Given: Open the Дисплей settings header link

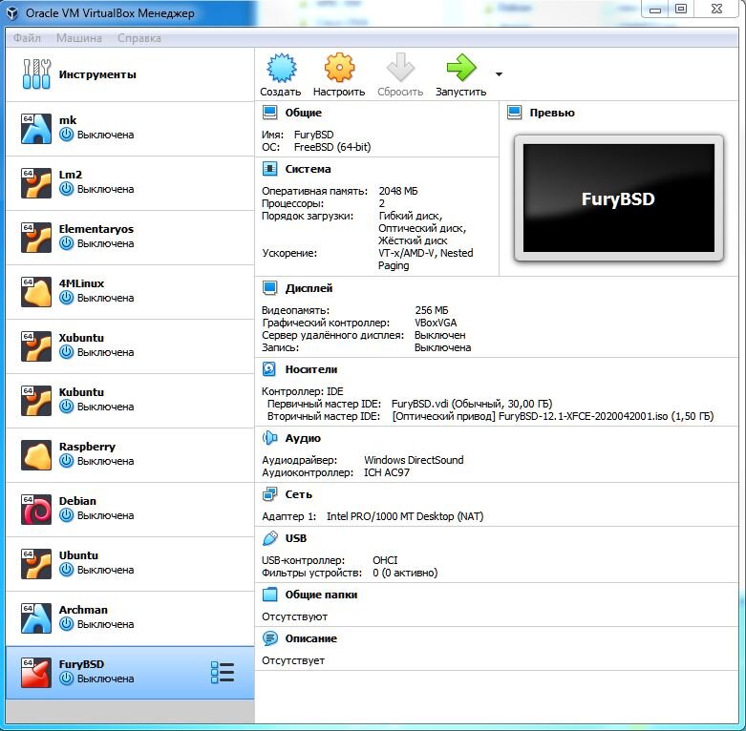Looking at the screenshot, I should click(x=309, y=288).
